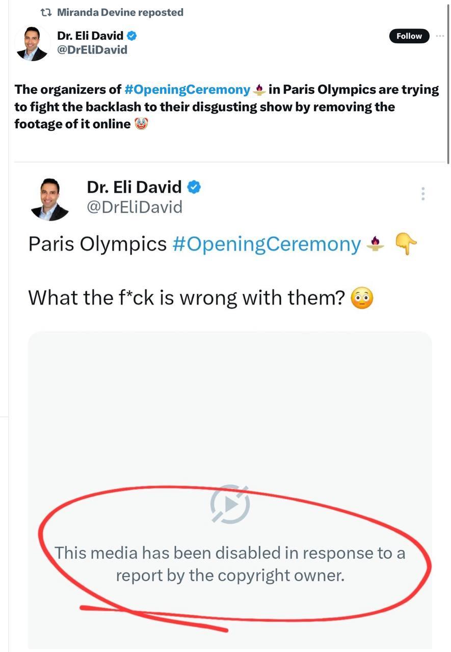451x652 pixels.
Task: Click the copyright disabled media notice text
Action: [230, 564]
